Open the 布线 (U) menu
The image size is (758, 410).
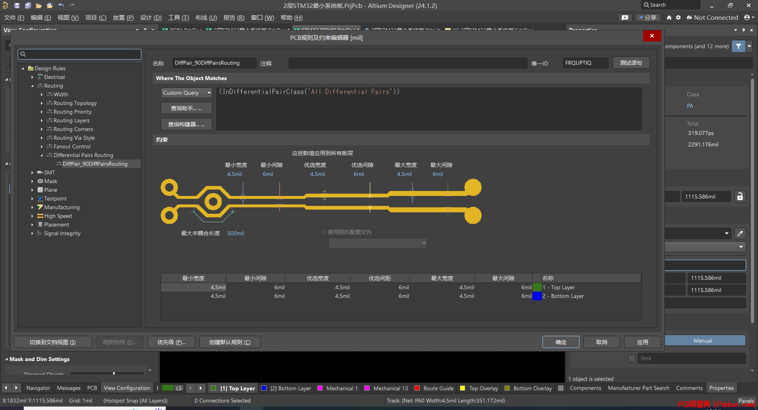(x=206, y=18)
